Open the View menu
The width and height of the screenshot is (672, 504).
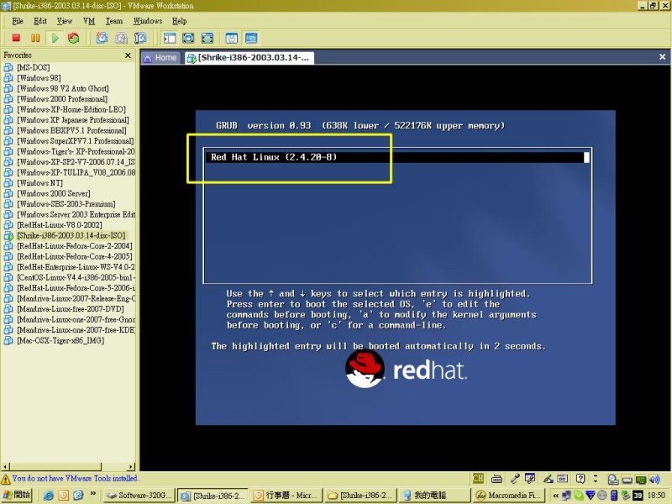(x=65, y=20)
